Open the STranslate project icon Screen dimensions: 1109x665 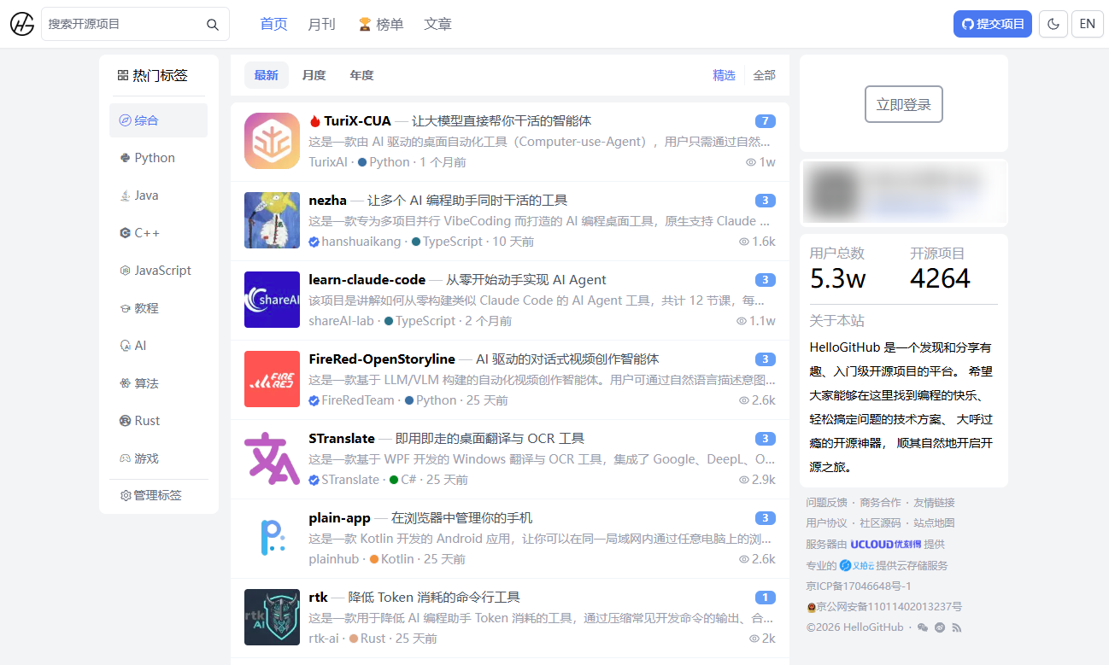tap(272, 458)
